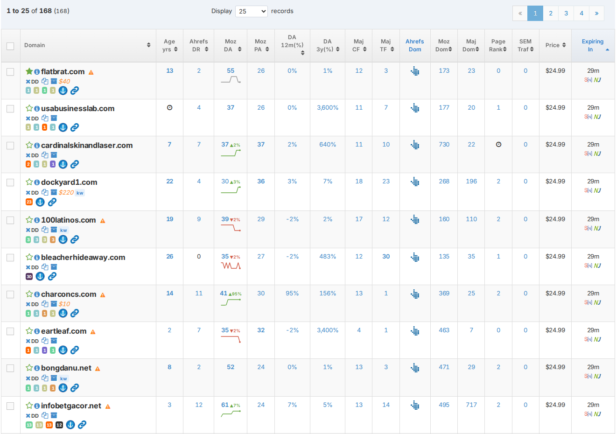Select bleacherhideaway.com row checkbox
This screenshot has height=434, width=616.
pos(10,258)
